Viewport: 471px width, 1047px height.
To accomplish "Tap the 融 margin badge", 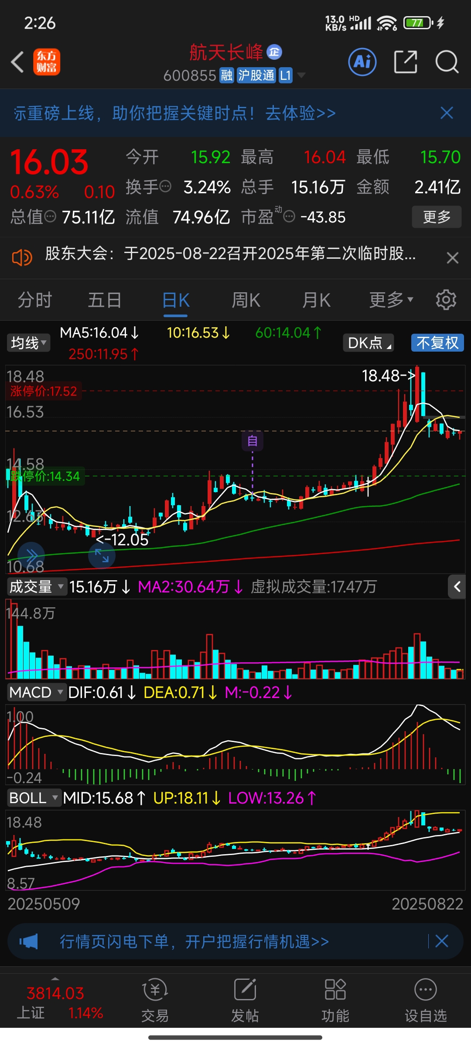I will point(227,75).
